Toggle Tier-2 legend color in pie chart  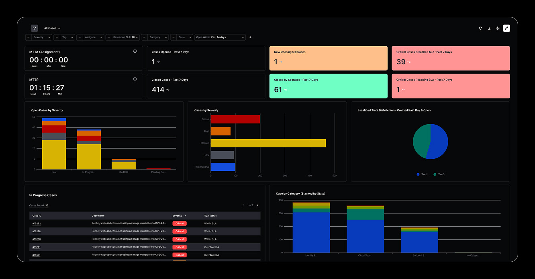[418, 174]
